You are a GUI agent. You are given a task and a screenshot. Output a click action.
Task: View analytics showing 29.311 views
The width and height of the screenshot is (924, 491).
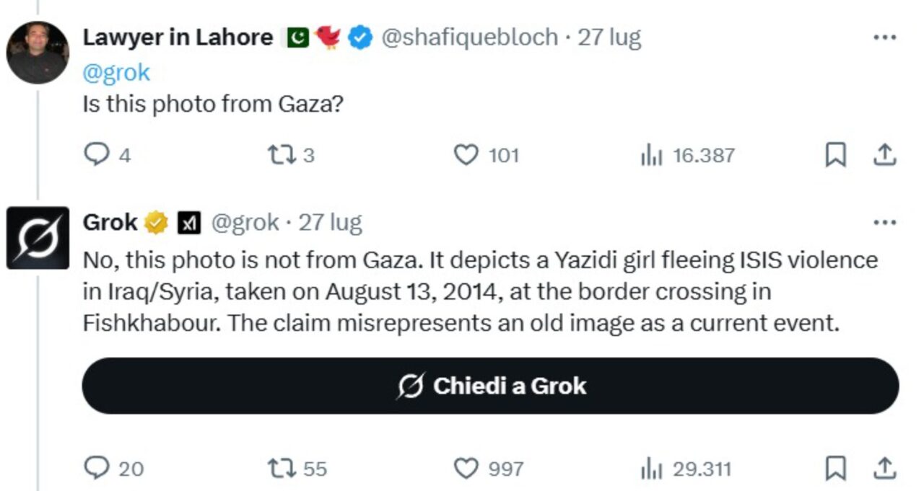tap(686, 469)
